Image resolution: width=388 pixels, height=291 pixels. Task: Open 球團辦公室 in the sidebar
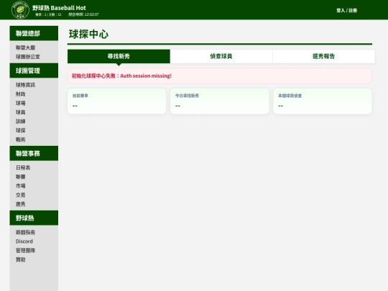click(28, 57)
